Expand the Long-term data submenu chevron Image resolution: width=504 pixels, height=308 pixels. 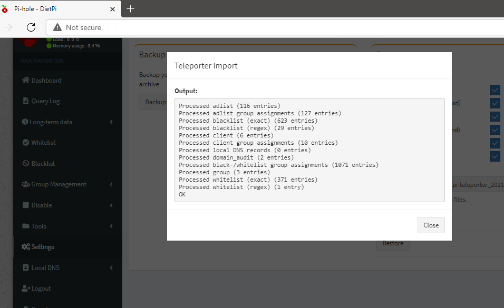111,122
